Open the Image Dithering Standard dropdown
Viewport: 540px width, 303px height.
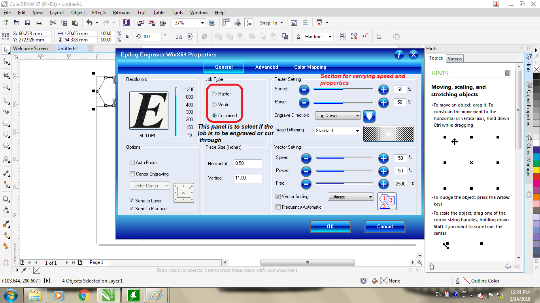click(338, 131)
